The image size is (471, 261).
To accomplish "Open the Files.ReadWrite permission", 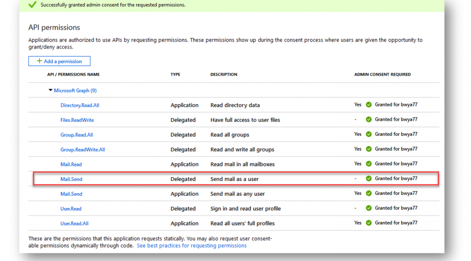I will coord(77,120).
